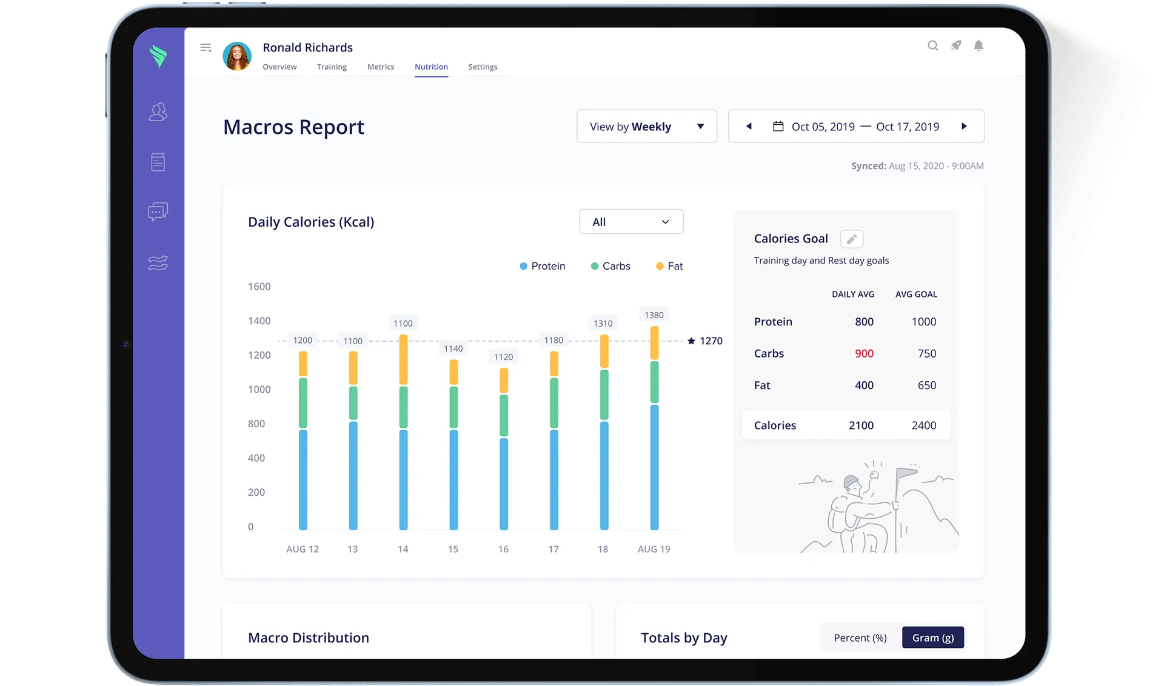This screenshot has width=1164, height=686.
Task: Click Ronald Richards profile avatar
Action: point(237,56)
